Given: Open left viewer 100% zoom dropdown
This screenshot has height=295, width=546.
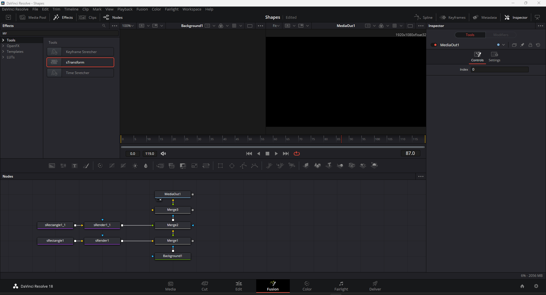Looking at the screenshot, I should [128, 26].
